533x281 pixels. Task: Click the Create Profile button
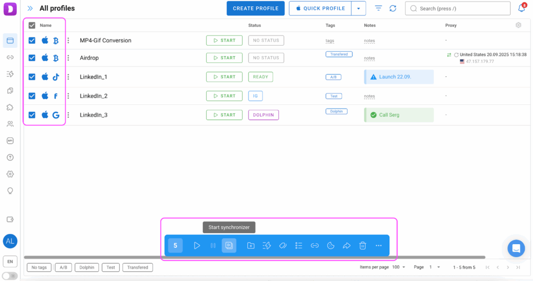256,8
